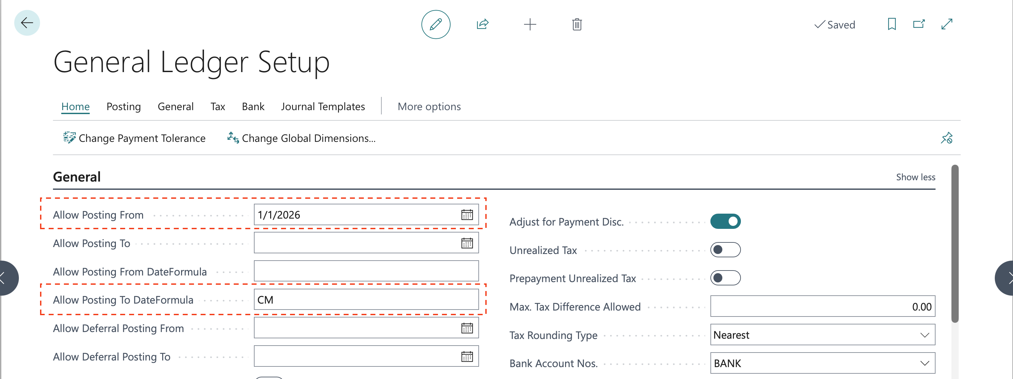The height and width of the screenshot is (379, 1013).
Task: Click the trash delete icon
Action: 576,24
